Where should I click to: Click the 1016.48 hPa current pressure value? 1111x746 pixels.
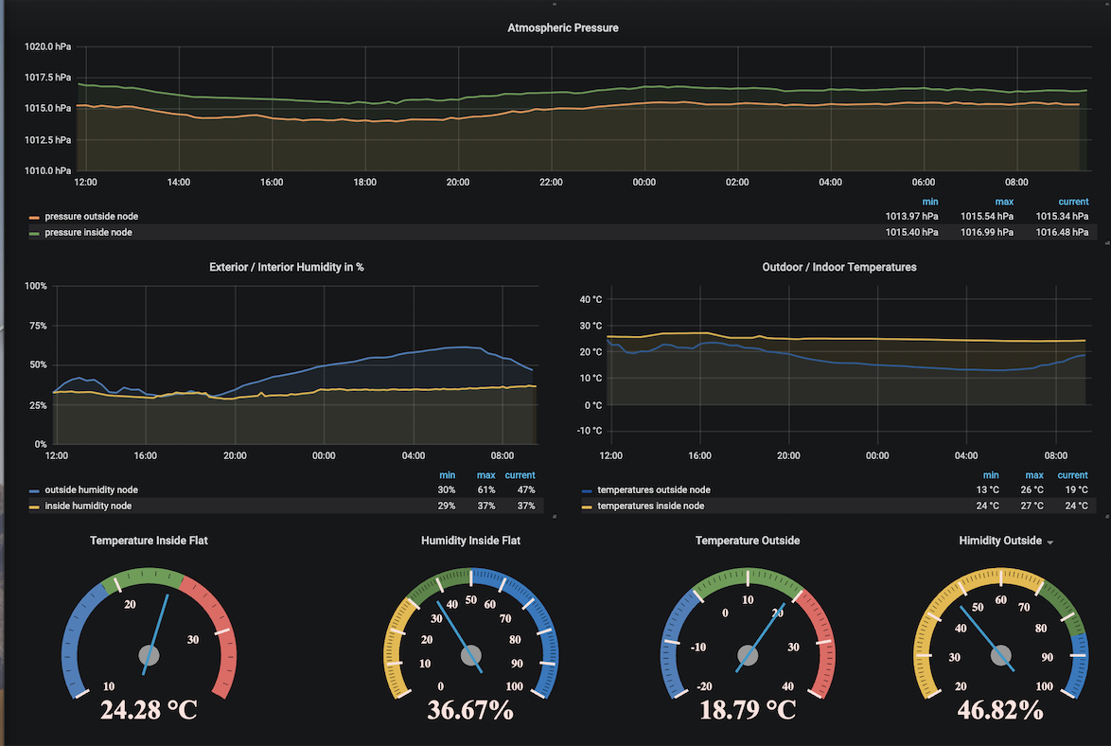[x=1062, y=233]
